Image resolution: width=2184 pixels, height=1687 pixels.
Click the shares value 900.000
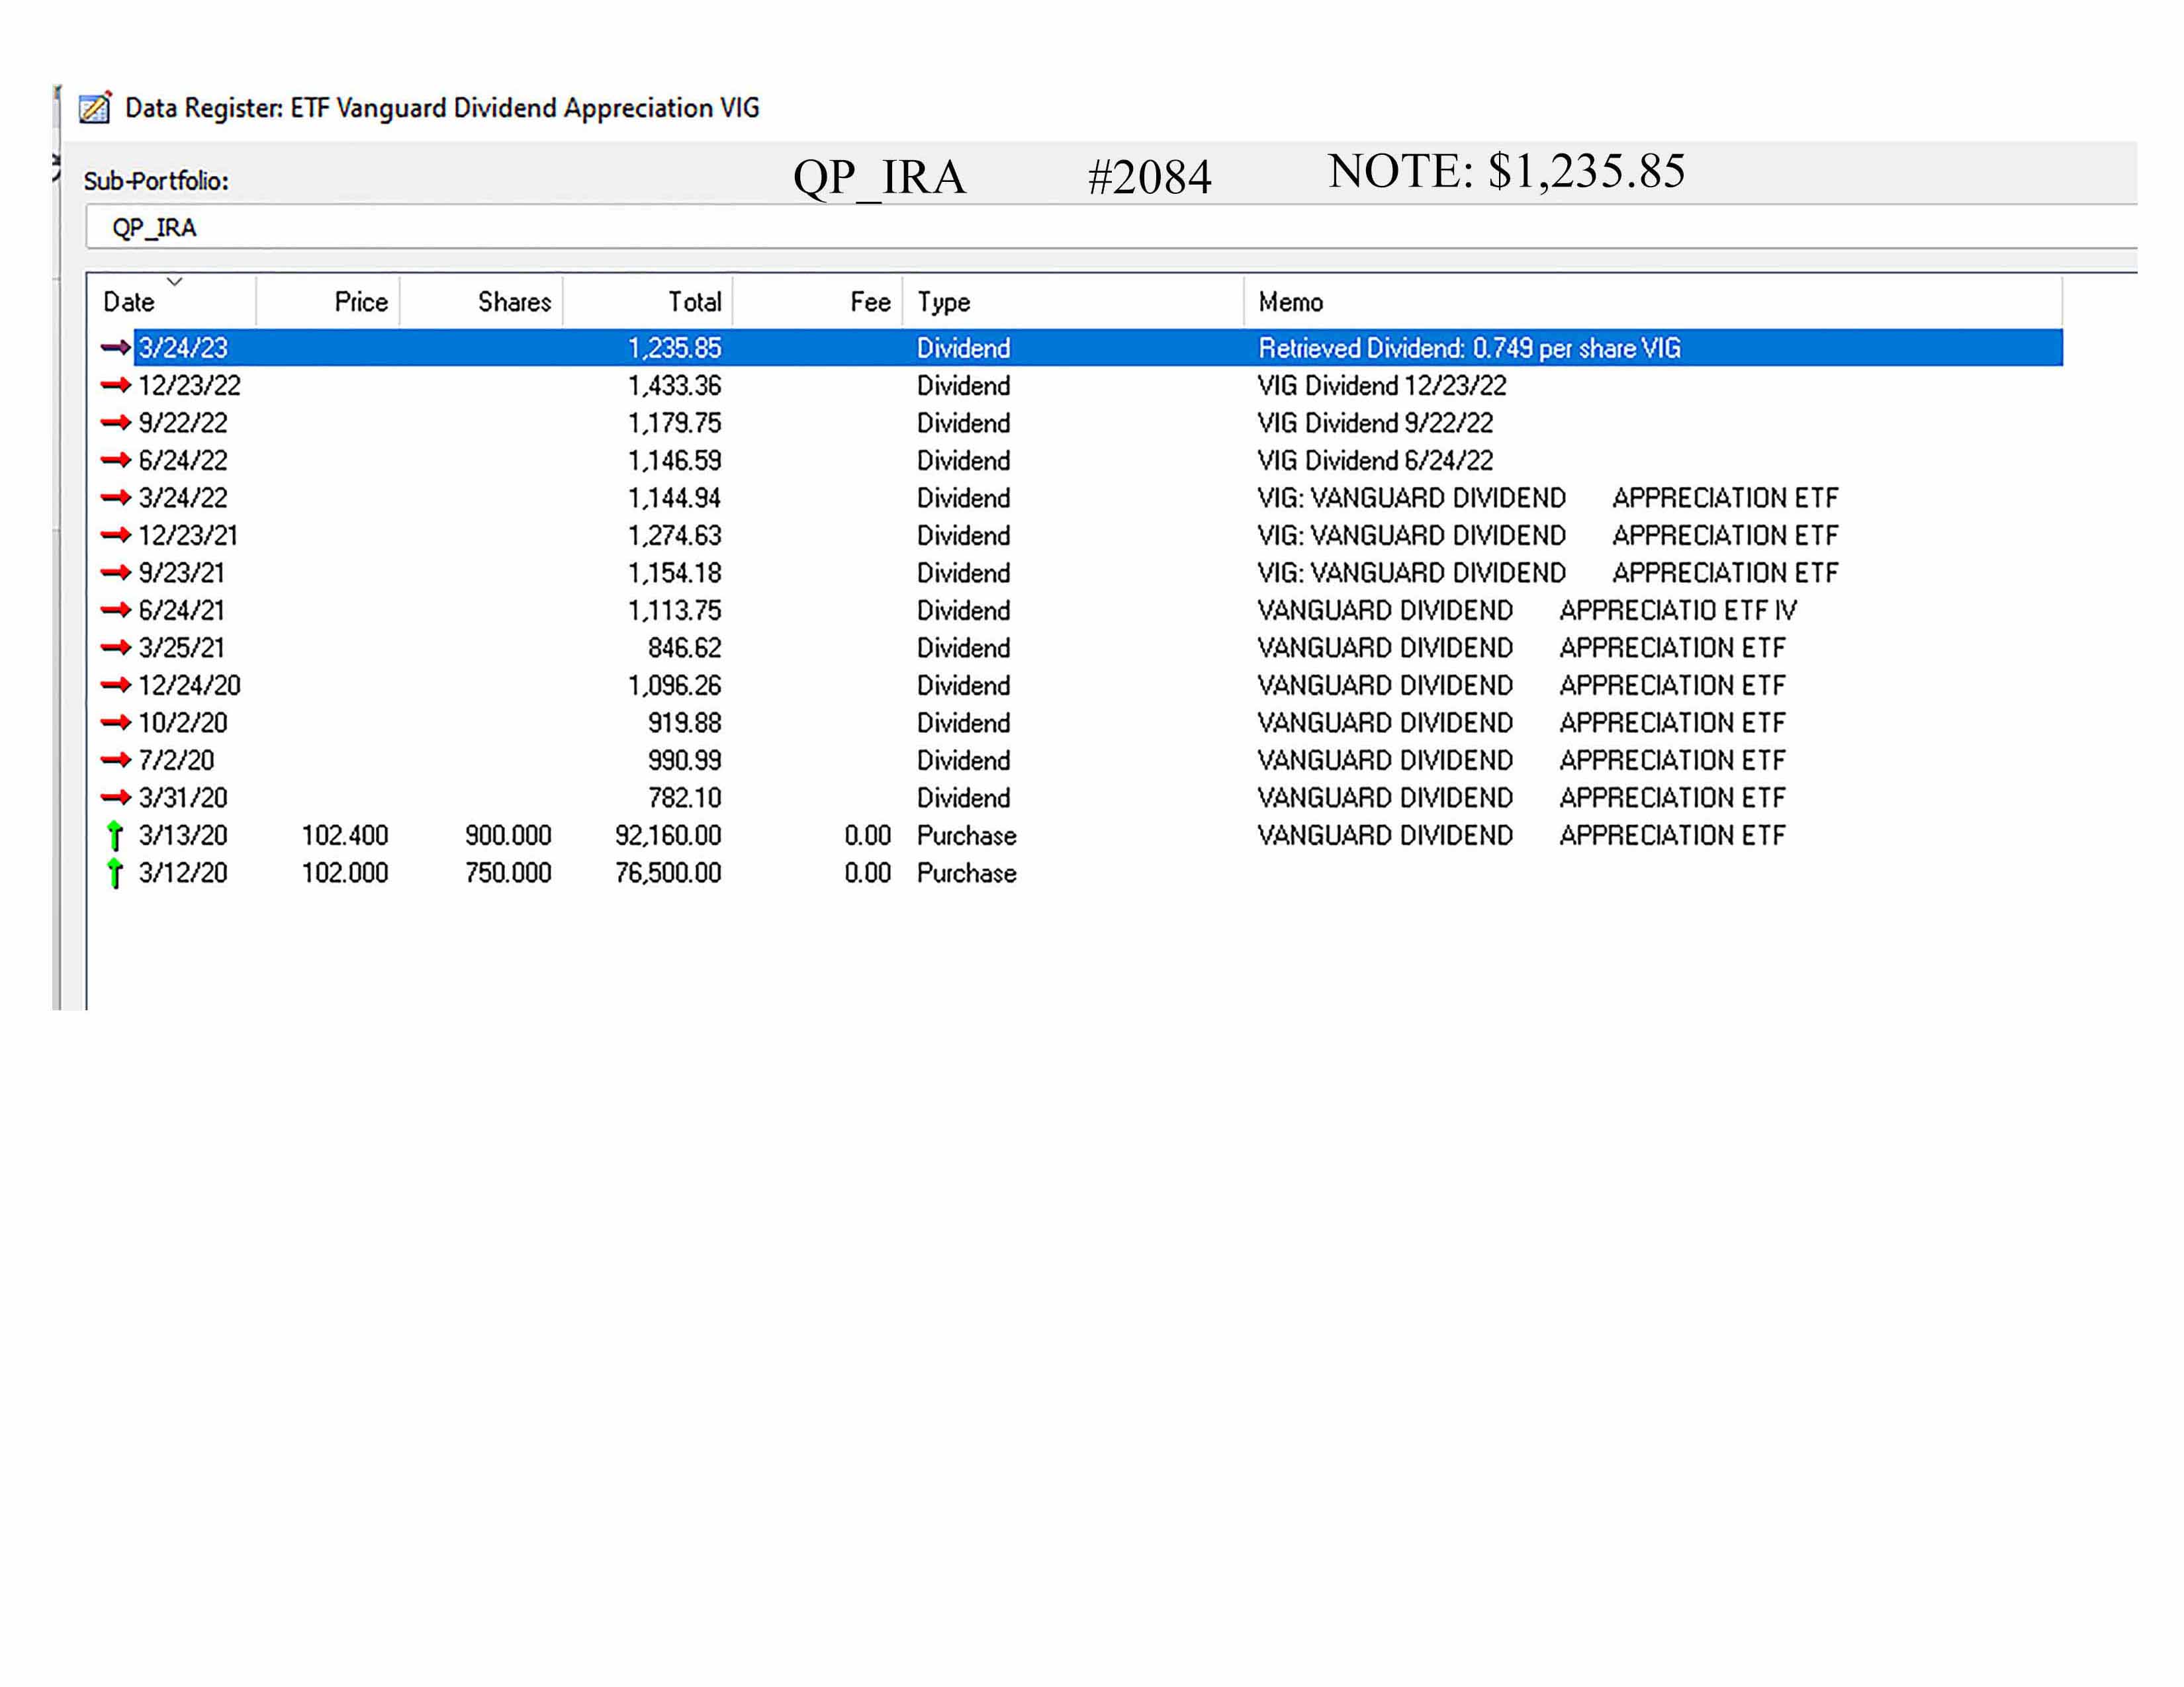pyautogui.click(x=508, y=836)
